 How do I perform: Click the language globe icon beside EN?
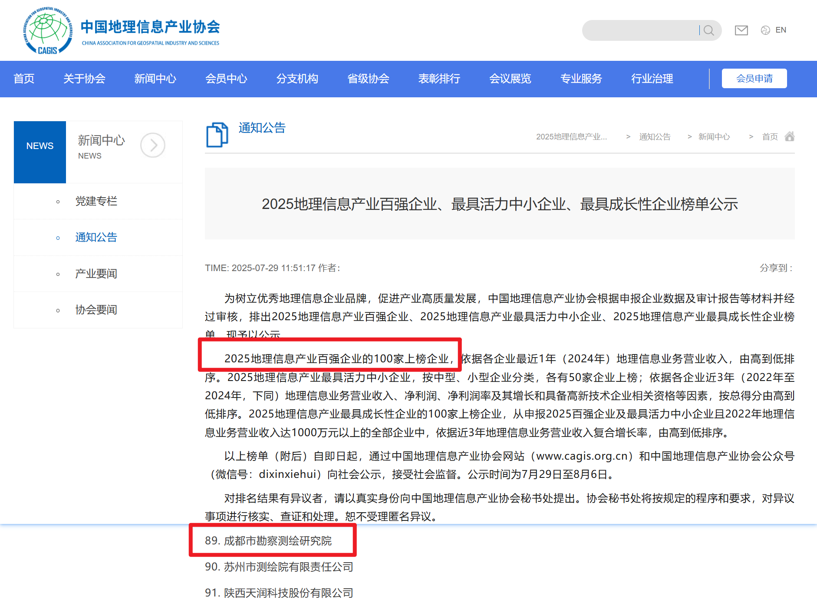tap(765, 30)
